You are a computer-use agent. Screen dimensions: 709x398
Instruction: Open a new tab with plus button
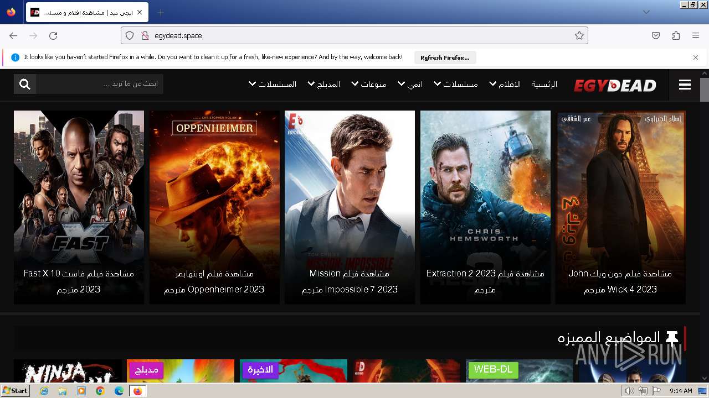pos(161,12)
